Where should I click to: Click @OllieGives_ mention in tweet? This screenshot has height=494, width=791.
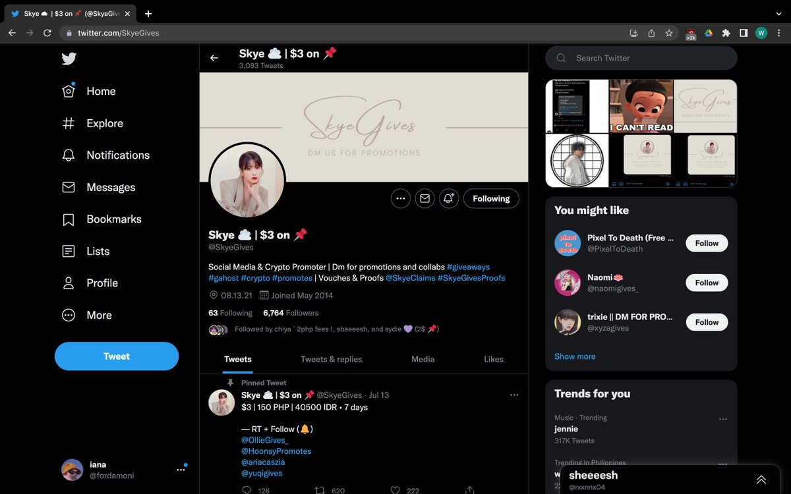coord(265,440)
